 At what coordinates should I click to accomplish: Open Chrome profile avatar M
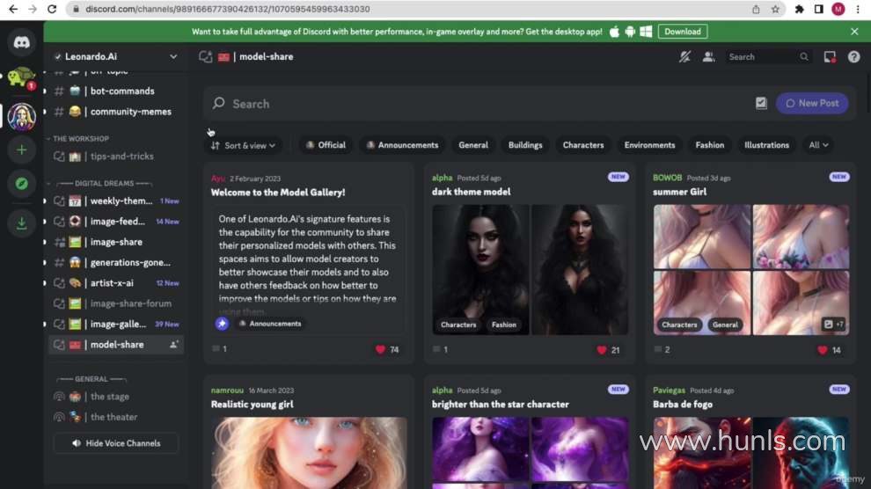tap(838, 9)
